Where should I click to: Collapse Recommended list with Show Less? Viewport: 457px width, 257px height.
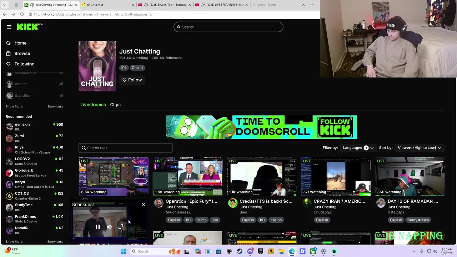55,242
